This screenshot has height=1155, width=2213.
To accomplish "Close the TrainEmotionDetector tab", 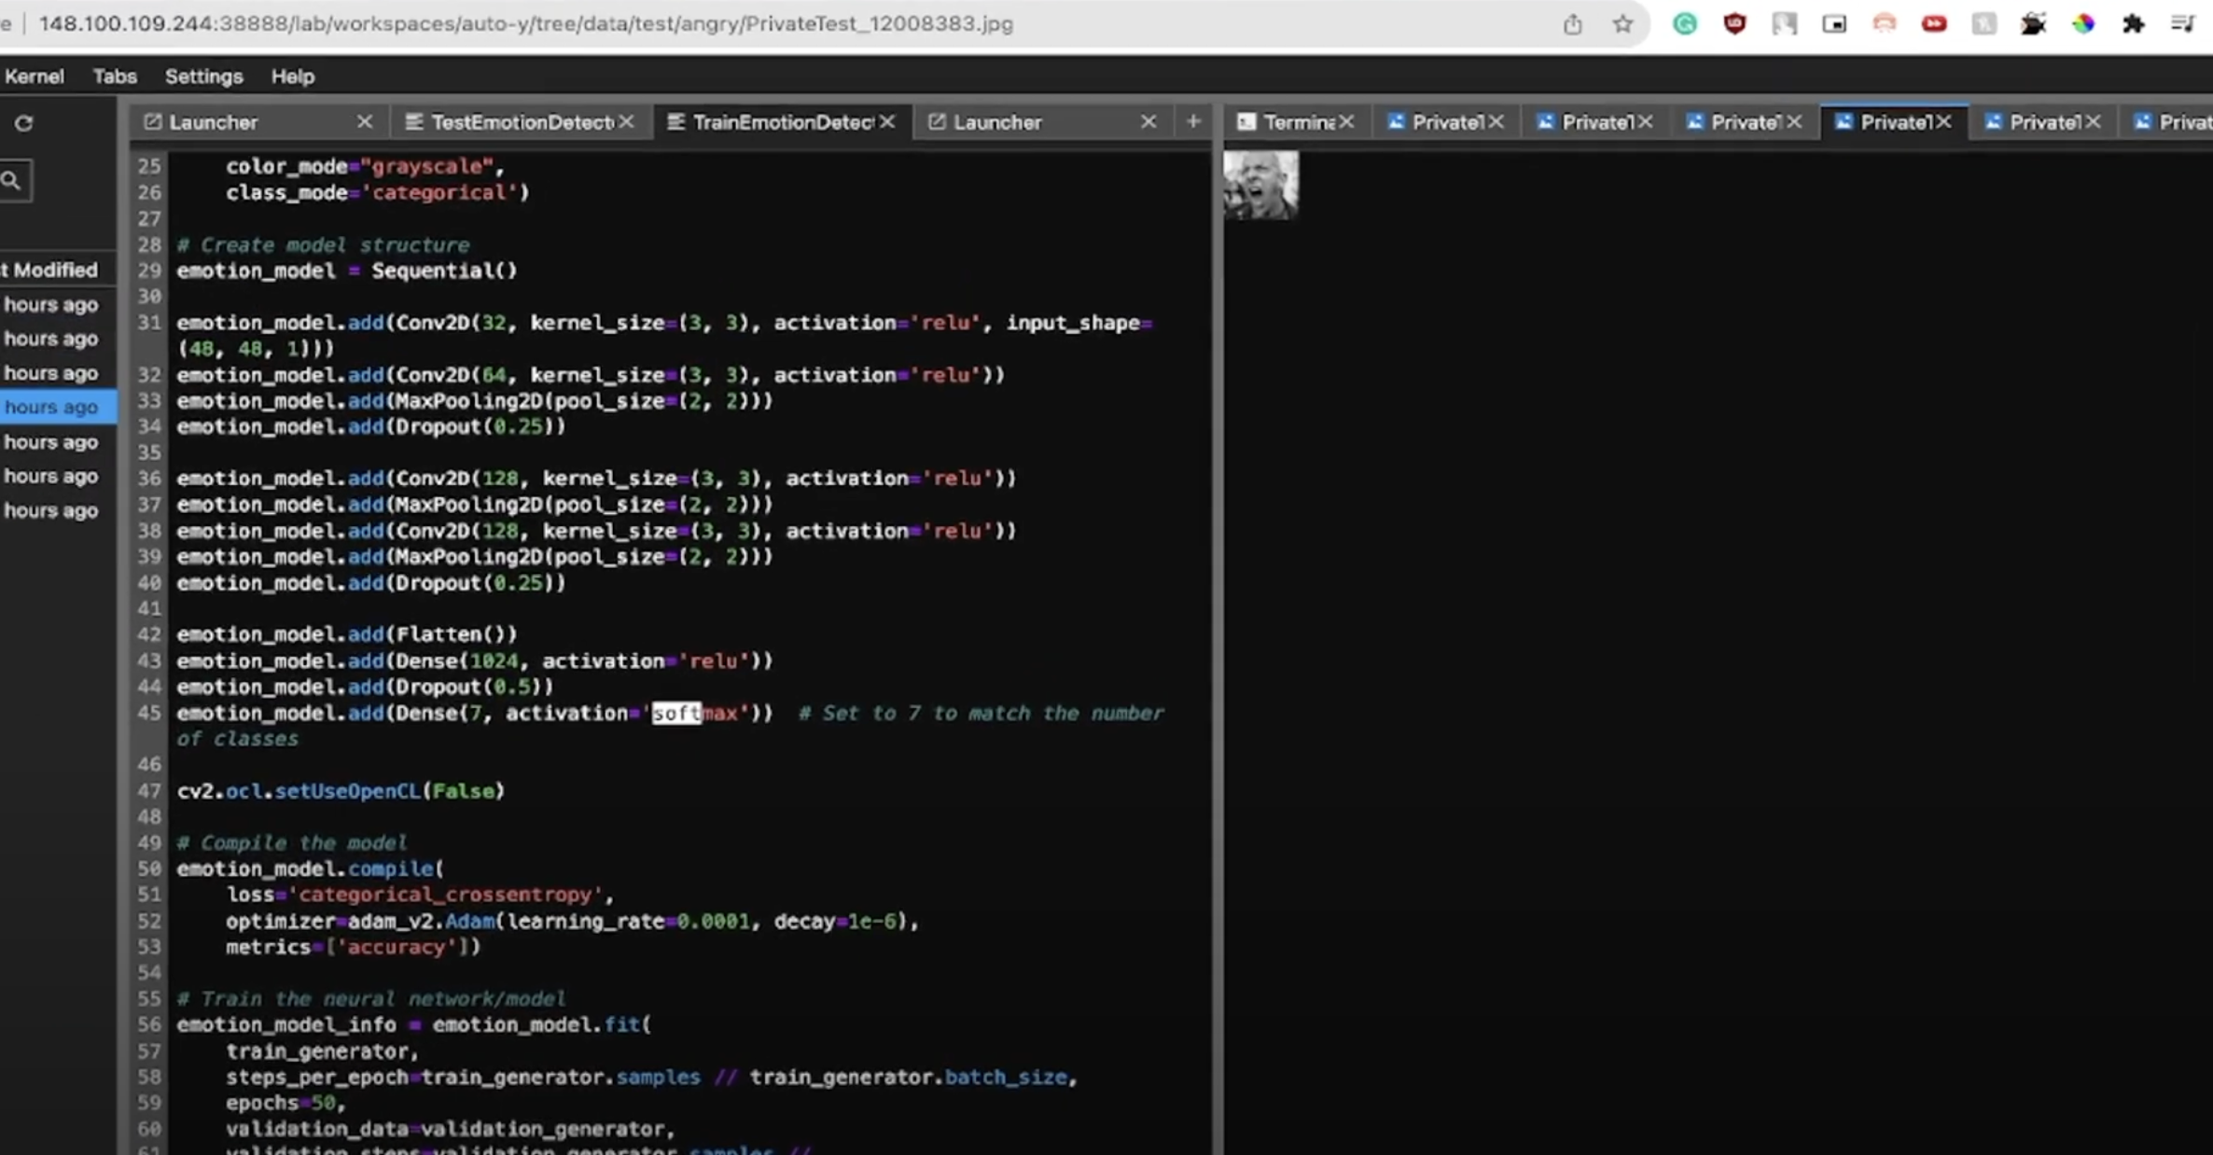I will click(887, 122).
